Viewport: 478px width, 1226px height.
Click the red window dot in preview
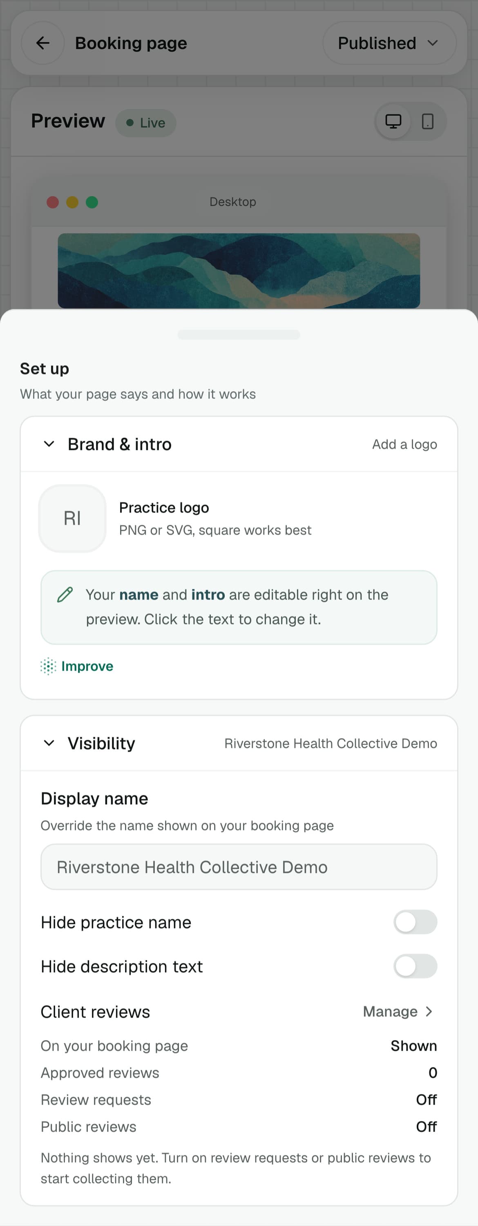(53, 202)
